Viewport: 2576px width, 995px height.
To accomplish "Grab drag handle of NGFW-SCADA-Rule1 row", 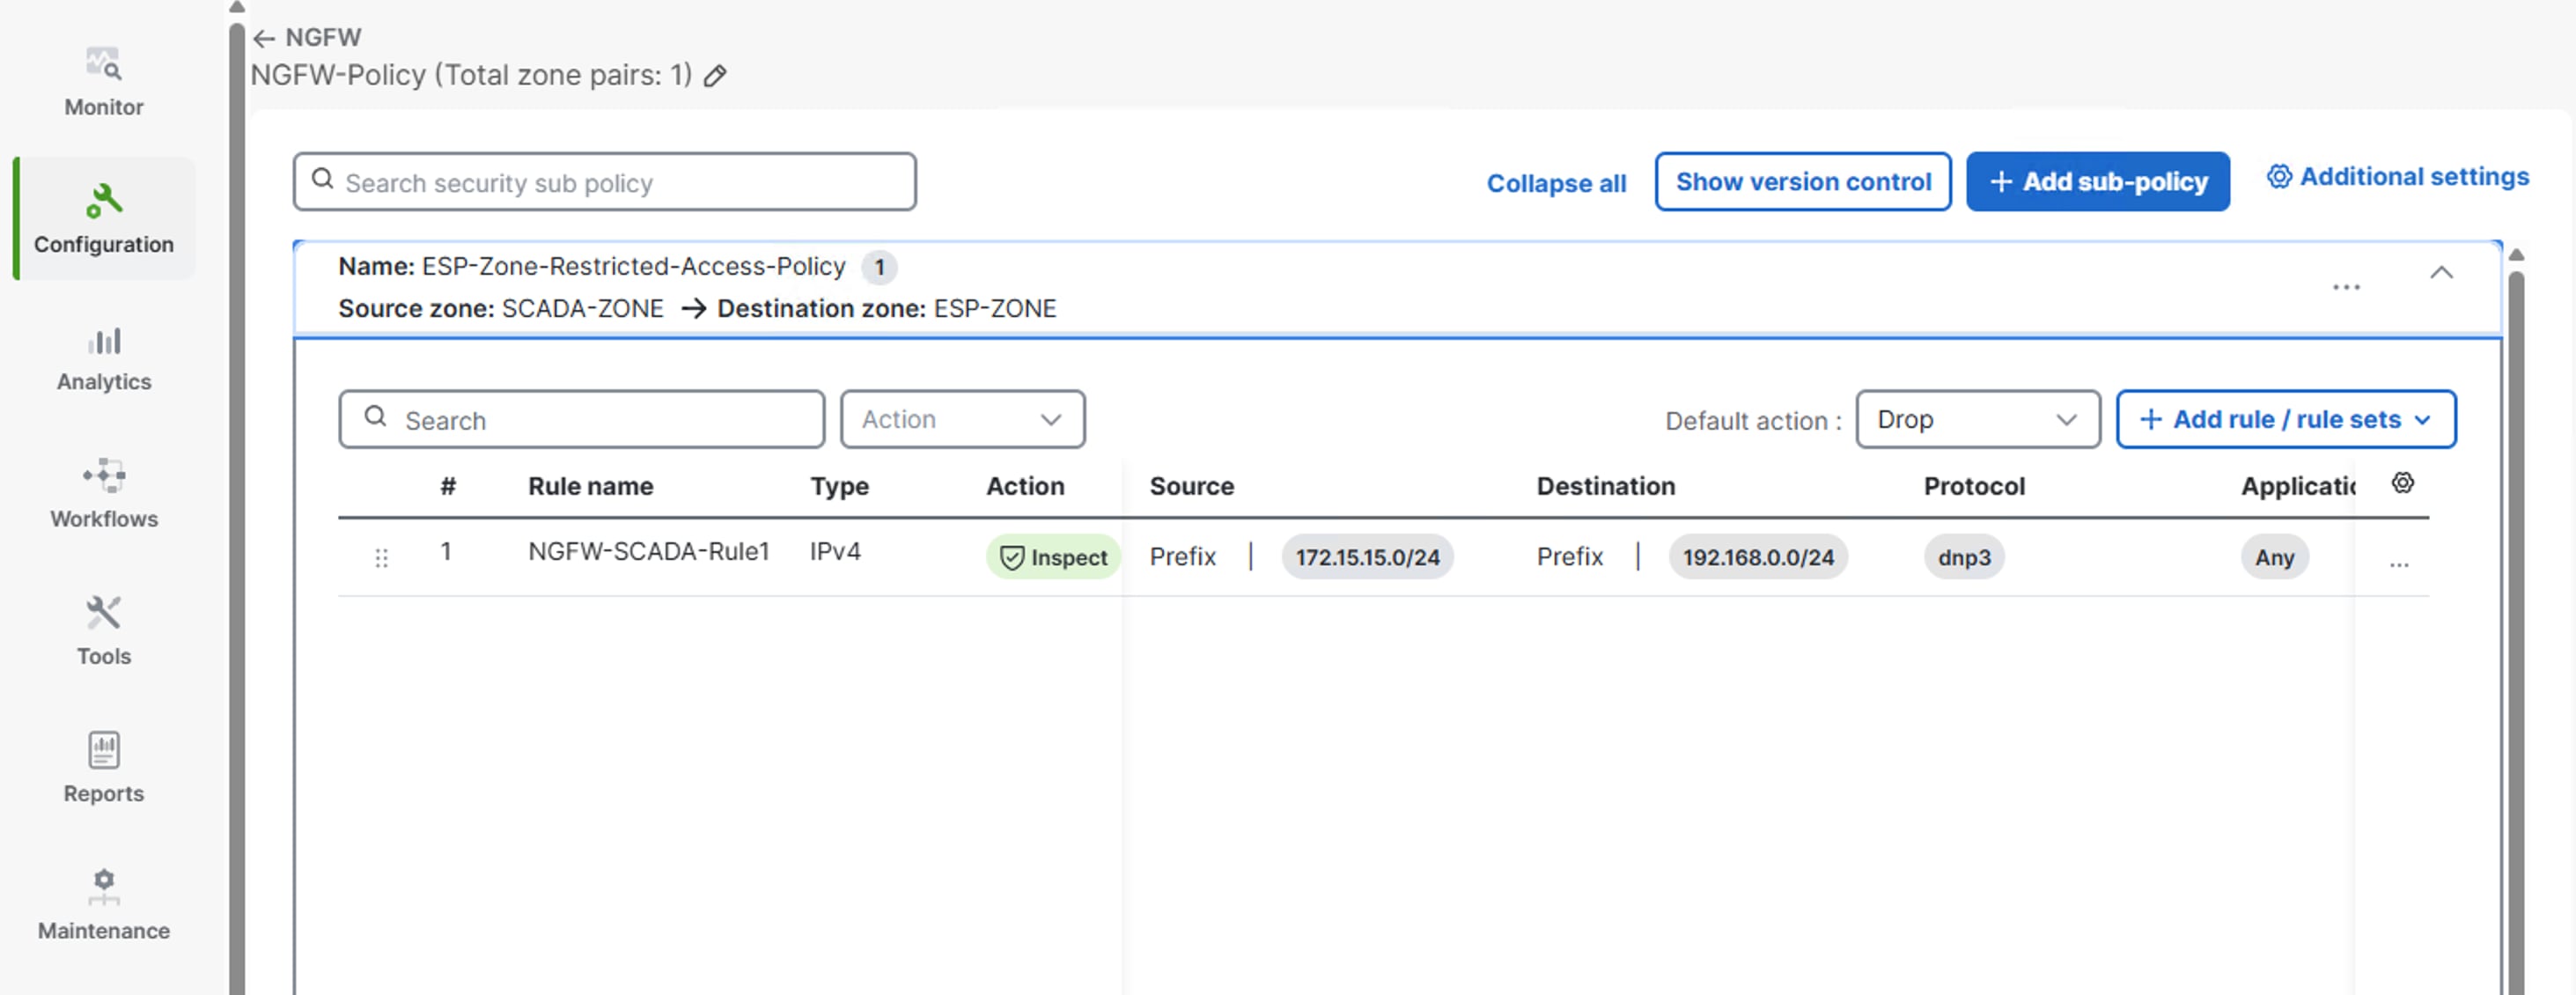I will (x=381, y=558).
